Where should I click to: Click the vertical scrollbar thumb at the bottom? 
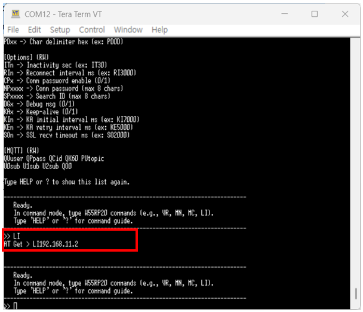355,295
